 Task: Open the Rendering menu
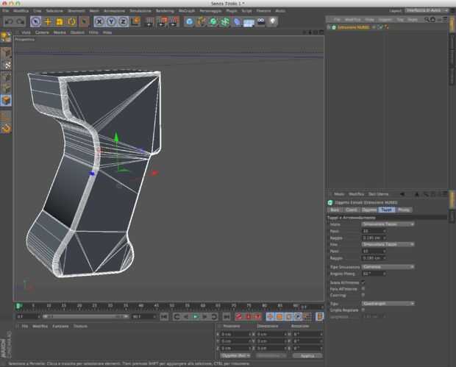point(165,11)
